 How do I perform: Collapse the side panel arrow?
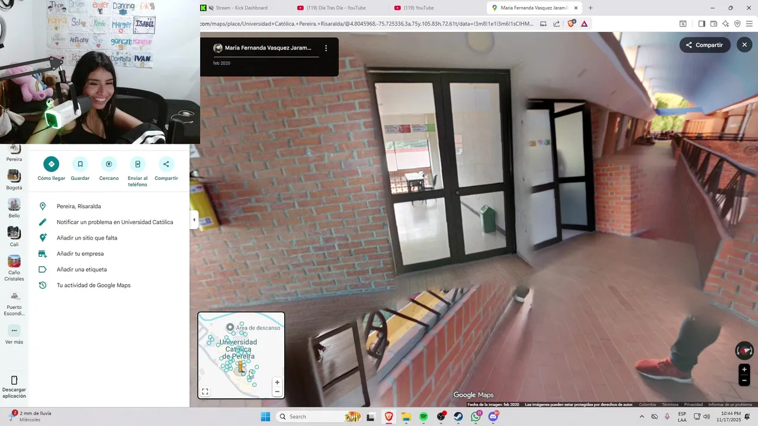tap(194, 220)
